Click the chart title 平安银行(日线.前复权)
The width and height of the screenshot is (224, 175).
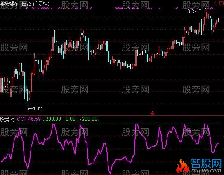point(25,4)
